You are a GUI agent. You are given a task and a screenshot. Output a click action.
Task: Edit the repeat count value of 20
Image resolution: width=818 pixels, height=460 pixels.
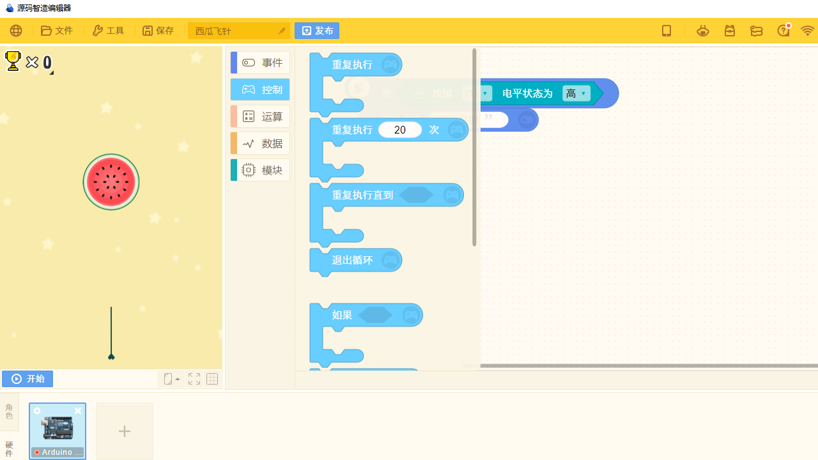[399, 129]
